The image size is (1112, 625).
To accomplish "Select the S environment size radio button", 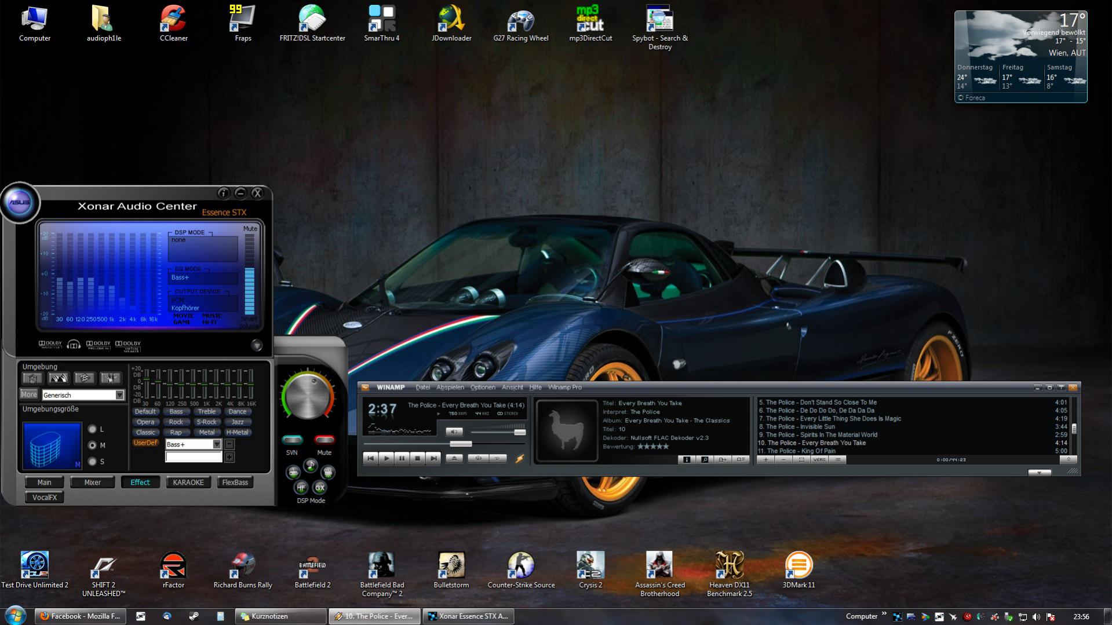I will point(92,462).
